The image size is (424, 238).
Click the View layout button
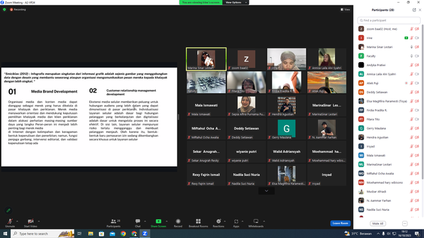tap(345, 9)
